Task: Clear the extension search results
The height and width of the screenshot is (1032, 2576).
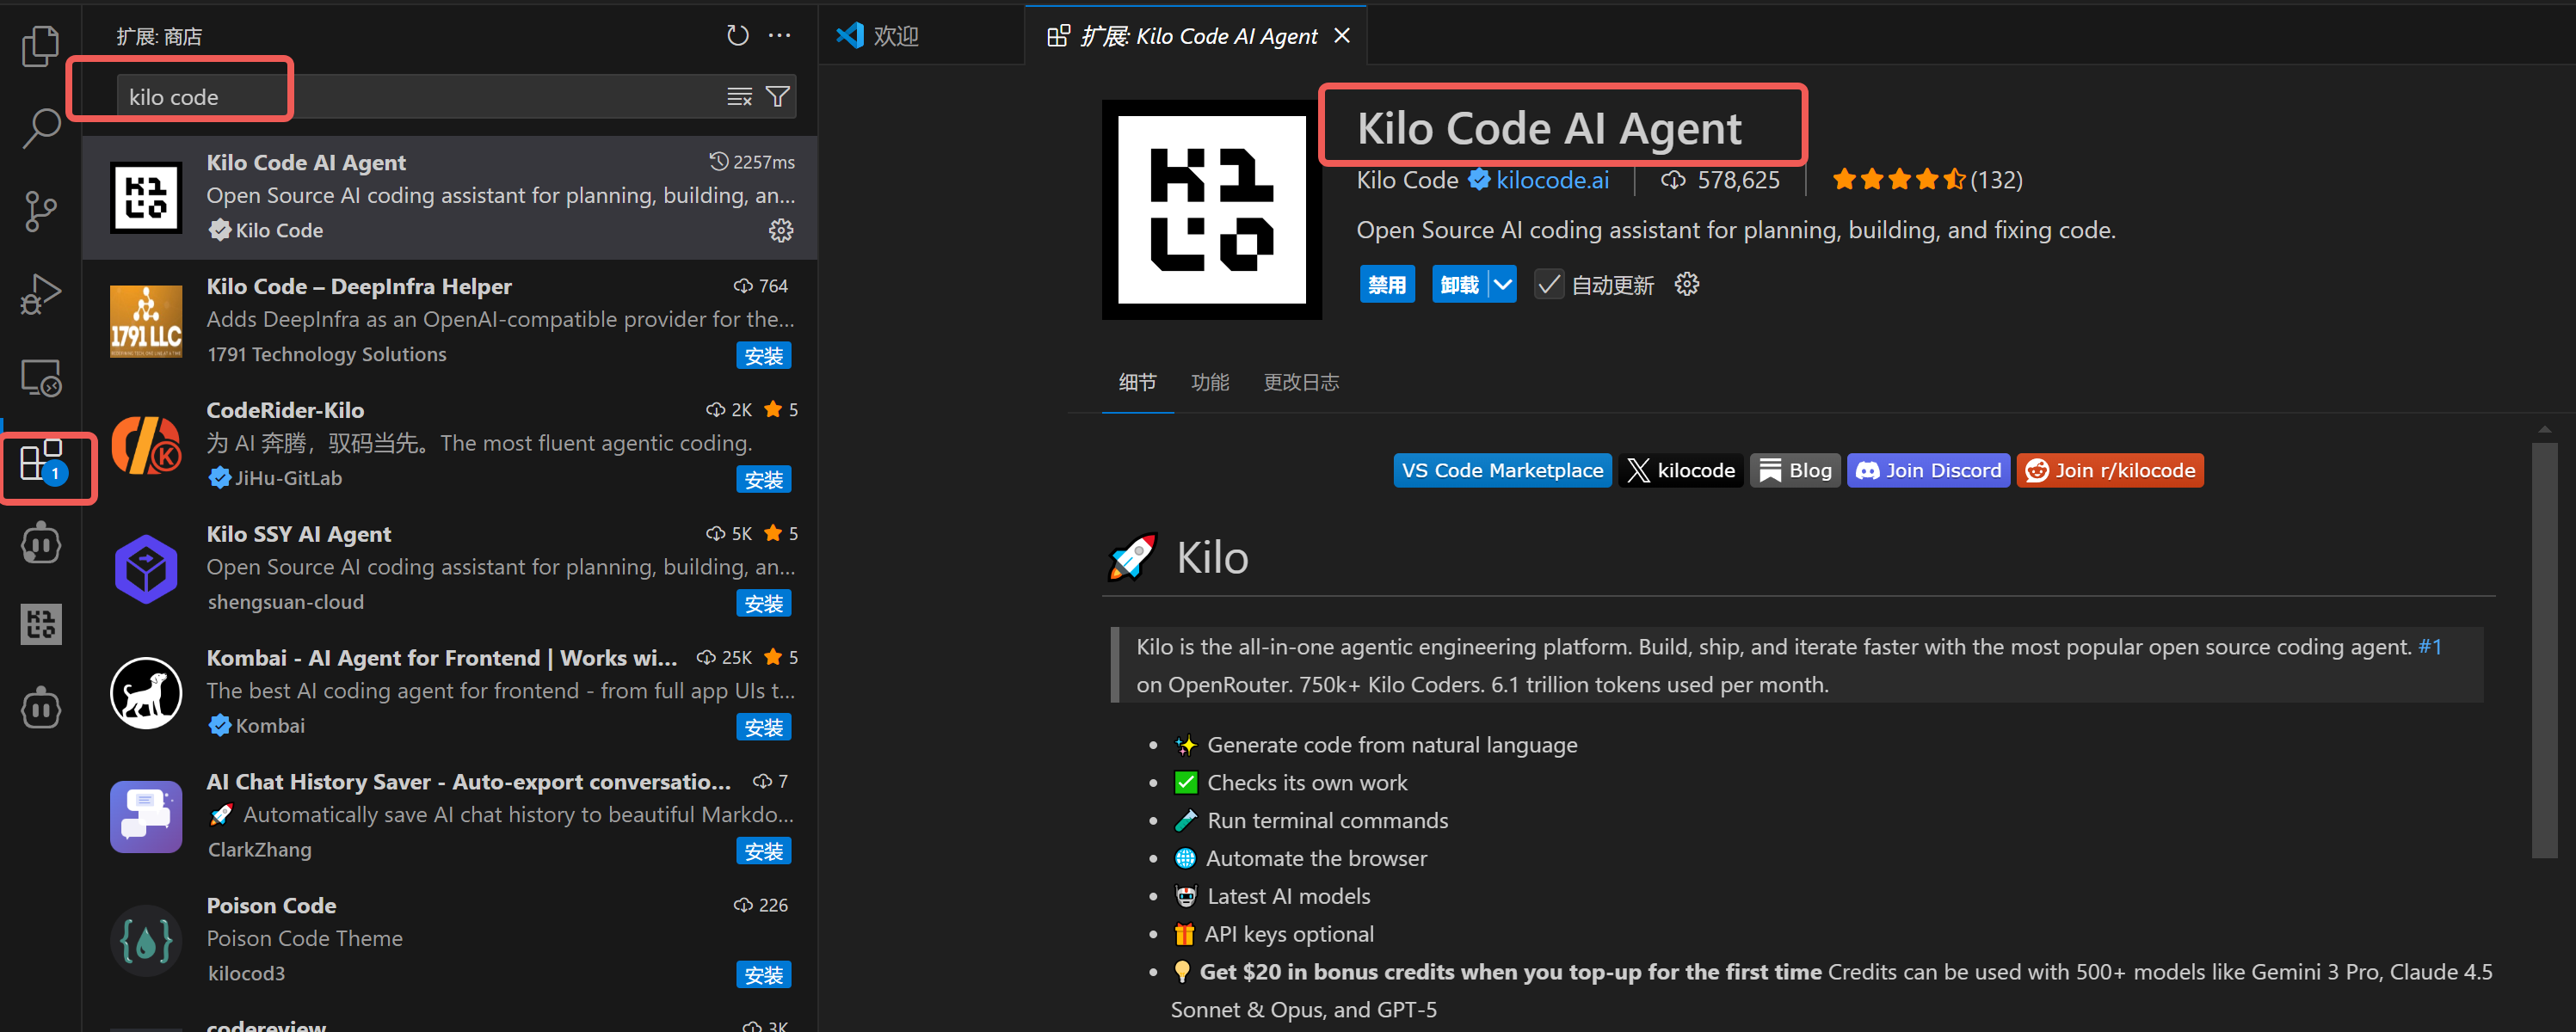Action: coord(739,96)
